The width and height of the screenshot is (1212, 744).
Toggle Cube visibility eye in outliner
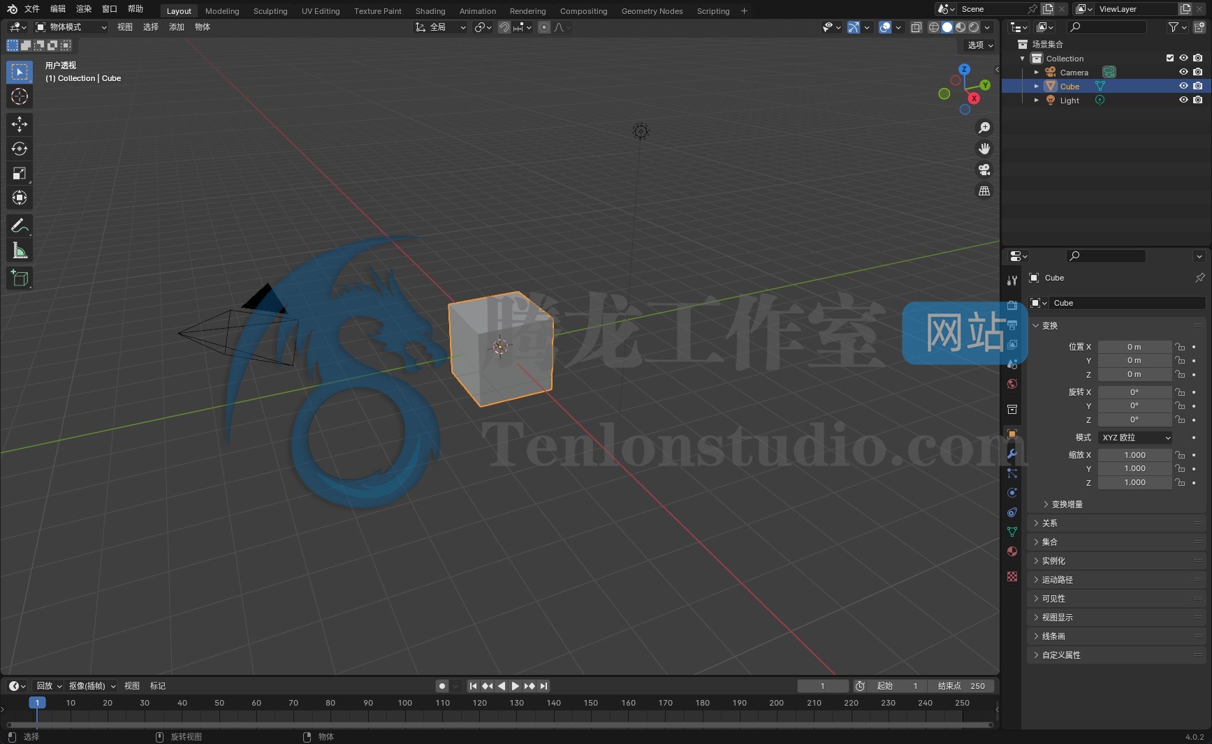click(1183, 86)
